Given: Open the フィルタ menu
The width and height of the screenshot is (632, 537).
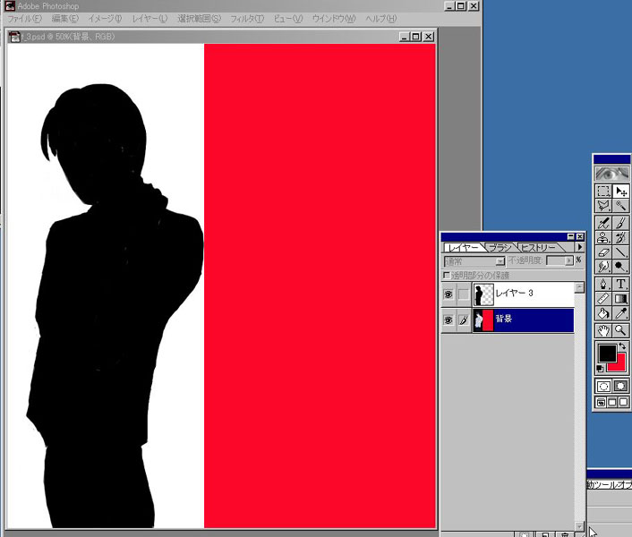Looking at the screenshot, I should (246, 19).
